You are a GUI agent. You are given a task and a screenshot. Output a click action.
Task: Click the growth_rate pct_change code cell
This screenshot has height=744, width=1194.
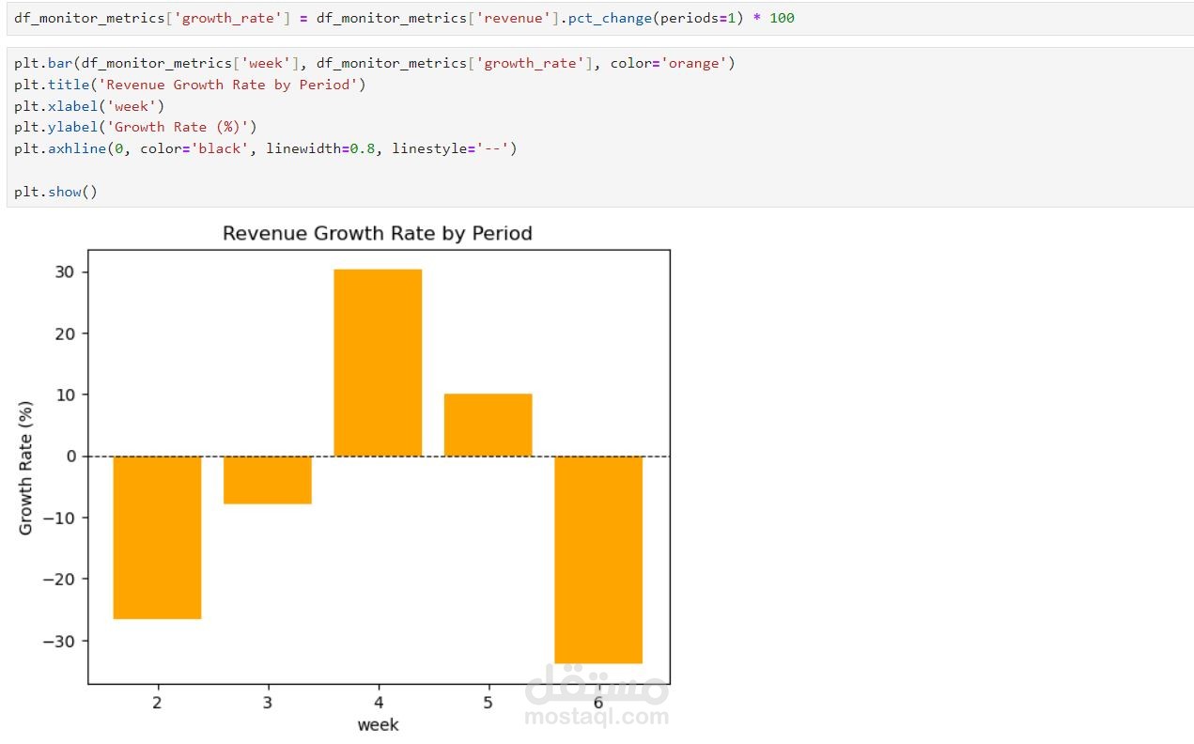pos(404,18)
